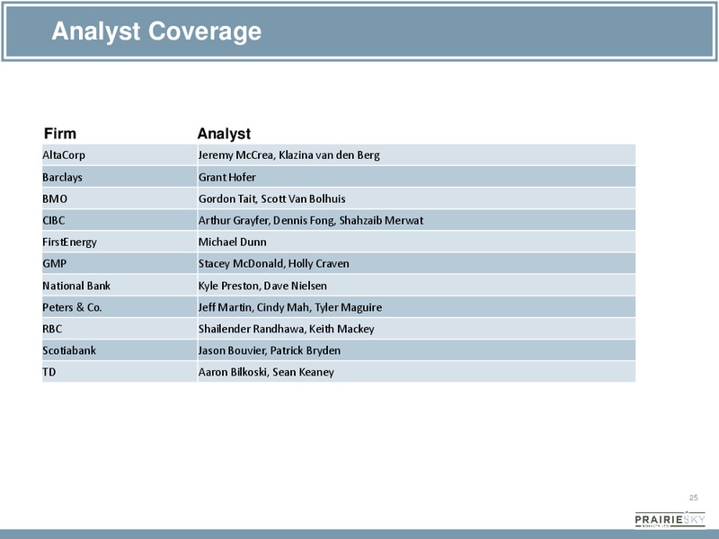Click the TD firm cell
Image resolution: width=719 pixels, height=539 pixels.
point(120,372)
